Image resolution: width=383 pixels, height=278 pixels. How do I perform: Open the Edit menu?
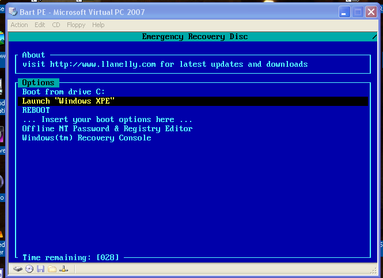(40, 25)
